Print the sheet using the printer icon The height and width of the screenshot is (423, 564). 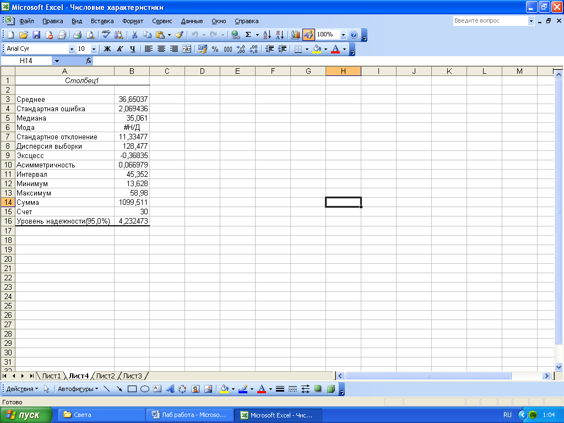pyautogui.click(x=77, y=35)
